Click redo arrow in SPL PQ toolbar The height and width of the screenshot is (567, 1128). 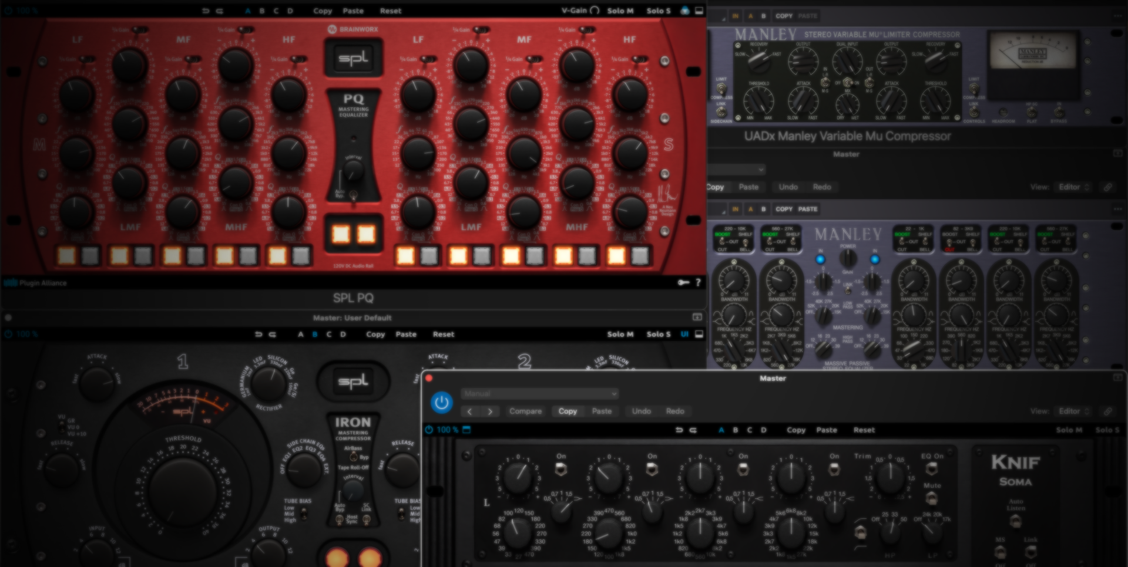(219, 11)
